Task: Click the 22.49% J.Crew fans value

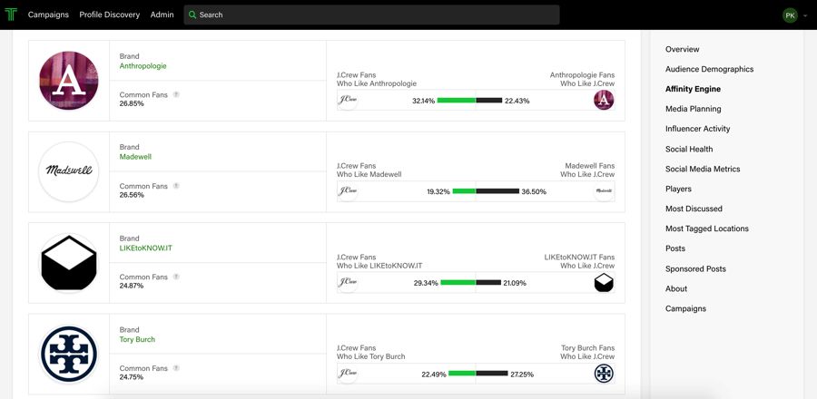Action: (x=434, y=374)
